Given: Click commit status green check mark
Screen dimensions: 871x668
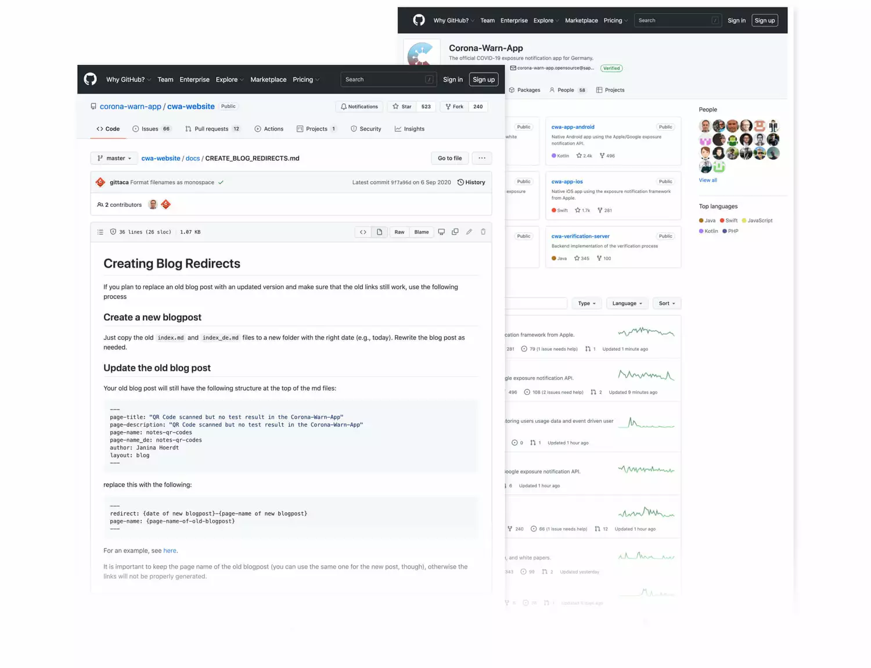Looking at the screenshot, I should pos(221,182).
